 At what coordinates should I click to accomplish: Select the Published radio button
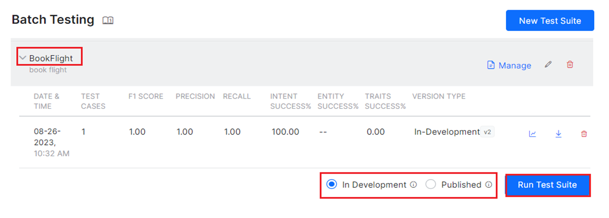(431, 184)
